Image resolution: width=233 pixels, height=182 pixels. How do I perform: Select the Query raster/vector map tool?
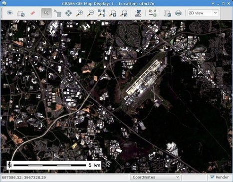[x=58, y=13]
